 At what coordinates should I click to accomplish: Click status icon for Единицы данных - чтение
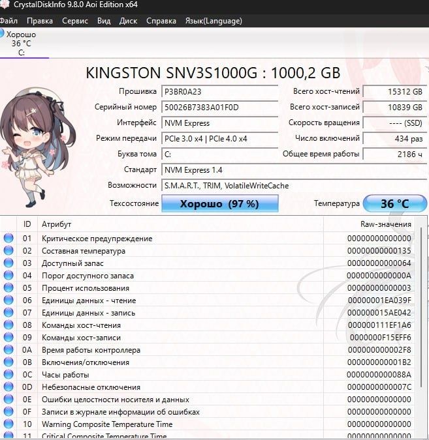click(8, 300)
